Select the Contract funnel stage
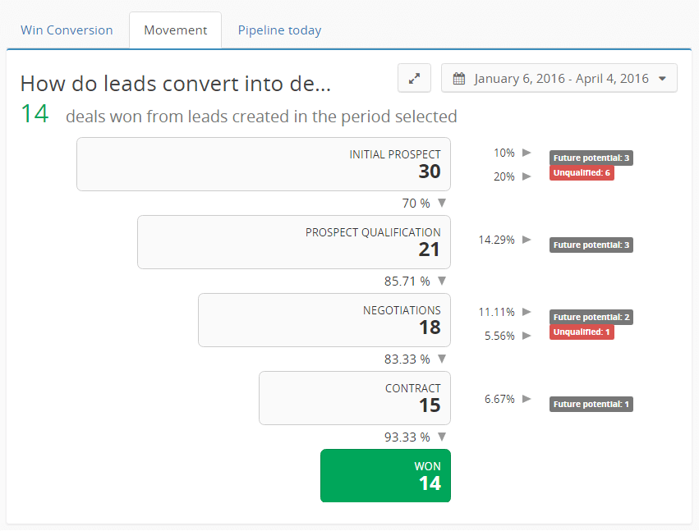This screenshot has height=531, width=699. pos(354,398)
